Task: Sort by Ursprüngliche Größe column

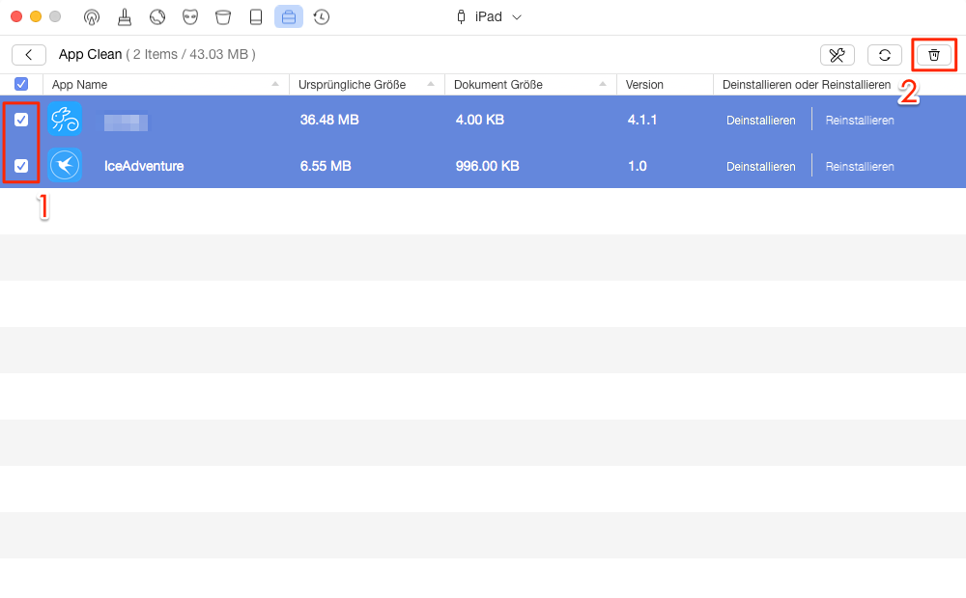Action: coord(367,84)
